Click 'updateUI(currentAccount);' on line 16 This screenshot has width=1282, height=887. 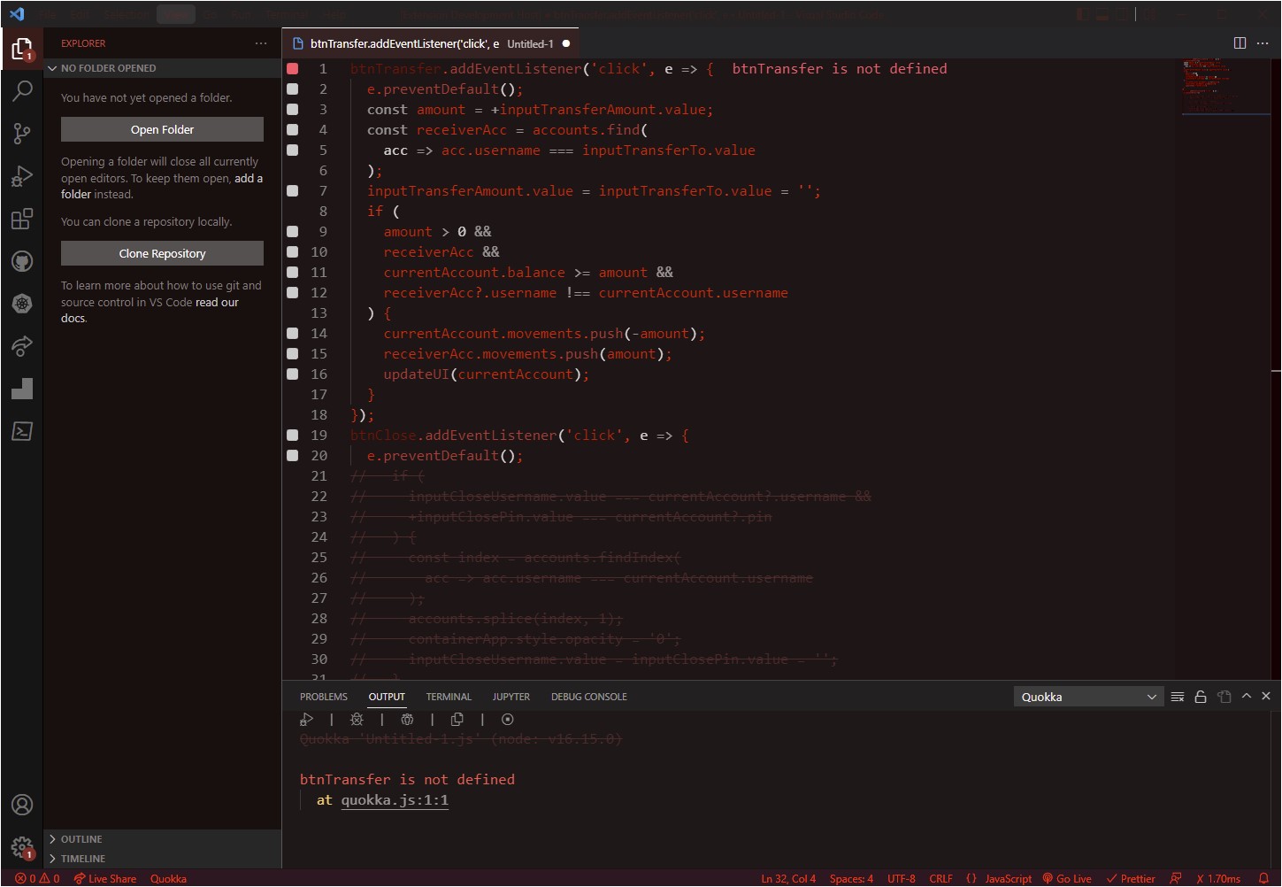(486, 374)
